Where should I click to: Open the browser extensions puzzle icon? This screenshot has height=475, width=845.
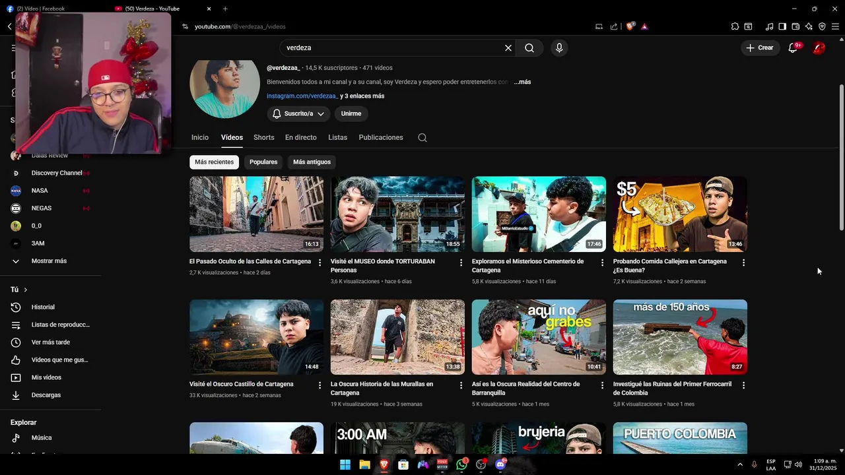[x=735, y=26]
